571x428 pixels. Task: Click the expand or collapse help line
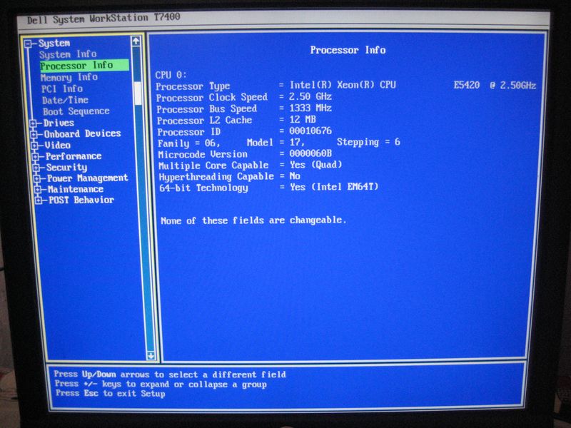161,384
